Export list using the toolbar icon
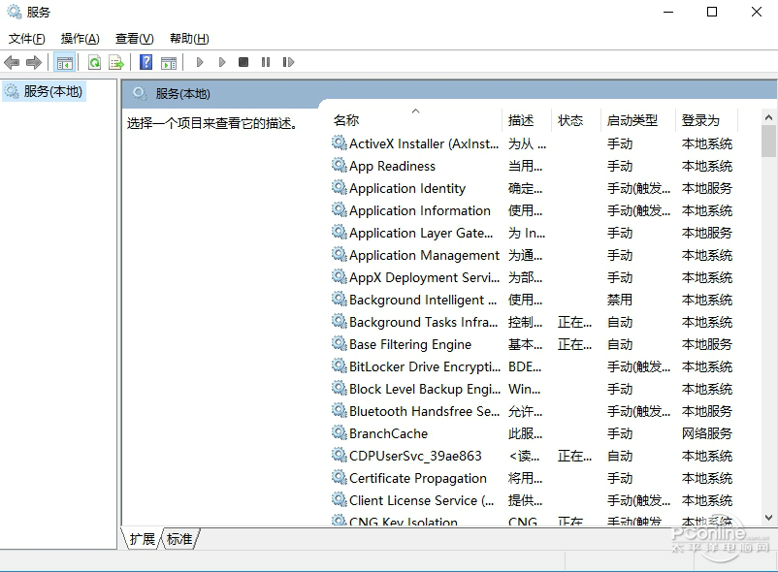 click(x=116, y=62)
